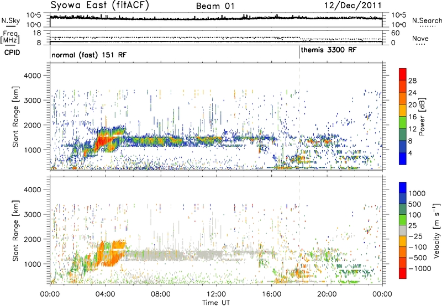The width and height of the screenshot is (442, 306).
Task: Click the '-1000' Velocity colorbar value
Action: 419,268
